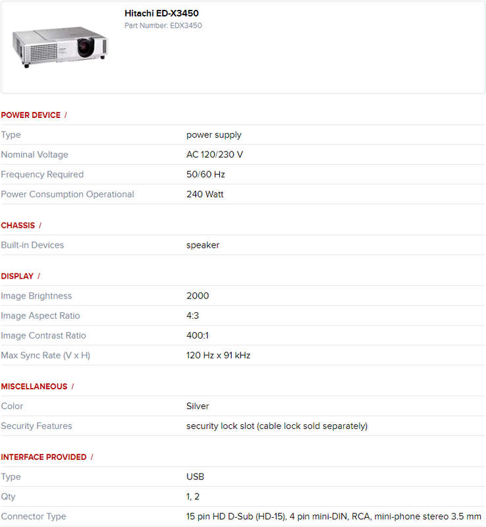
Task: Click the CHASSIS section heading
Action: click(x=18, y=225)
